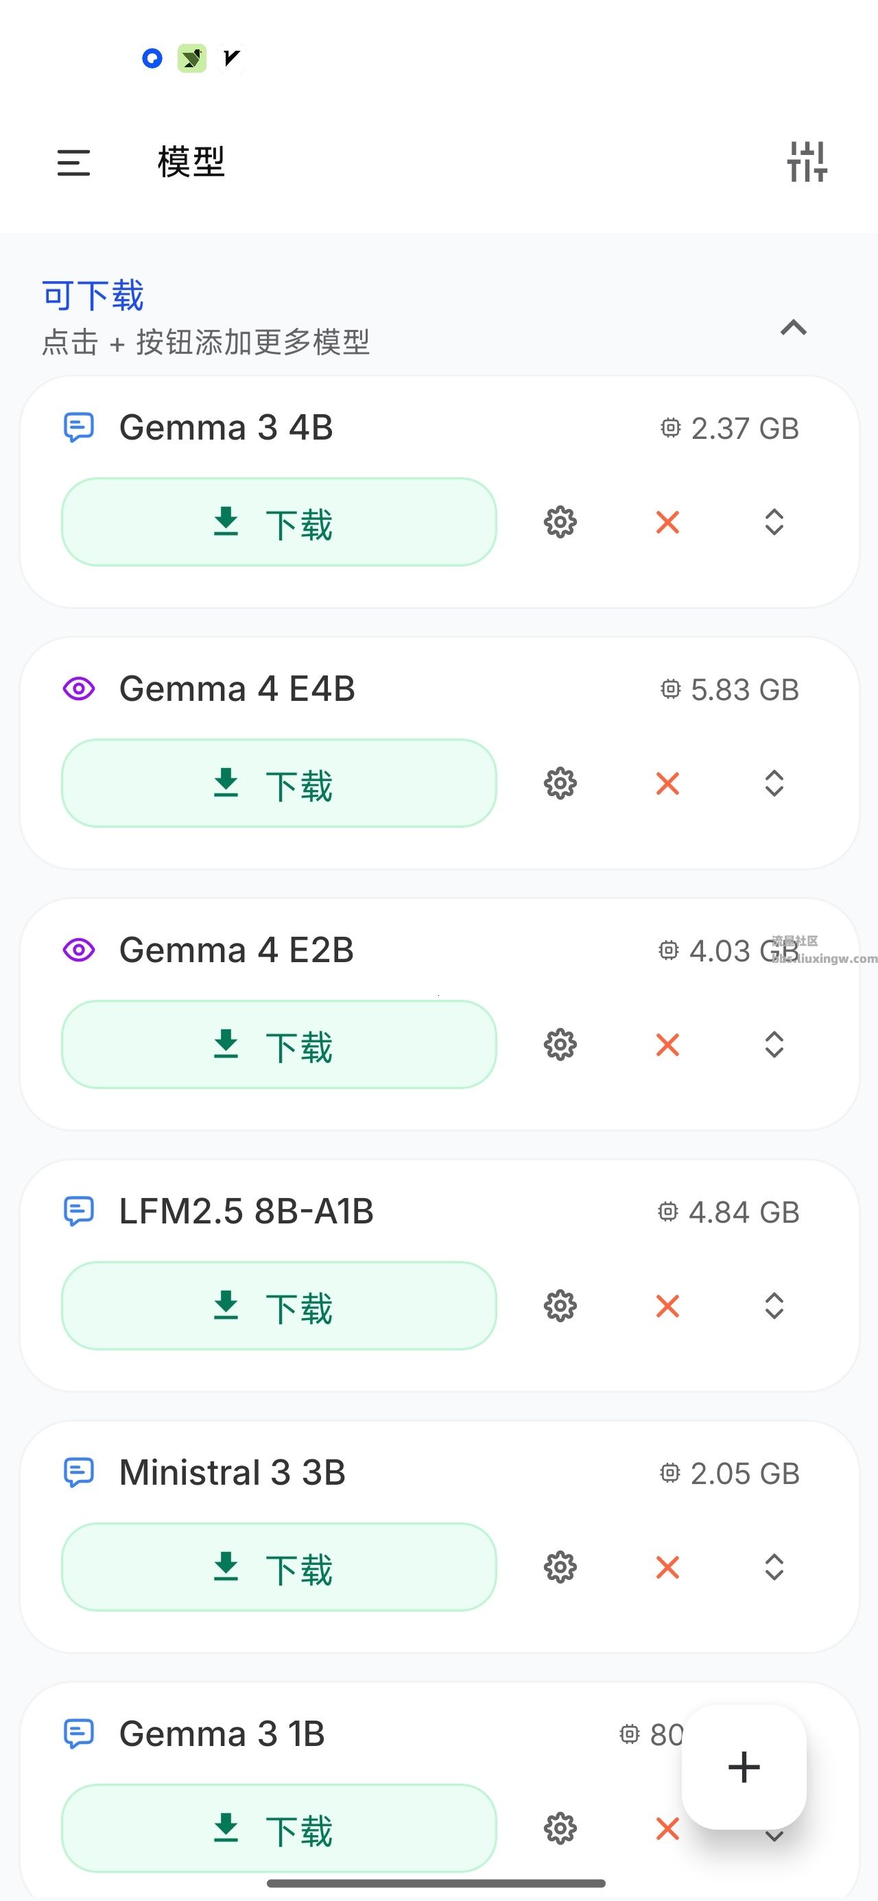Viewport: 878px width, 1901px height.
Task: Remove Gemma 4 E2B with red X
Action: (667, 1045)
